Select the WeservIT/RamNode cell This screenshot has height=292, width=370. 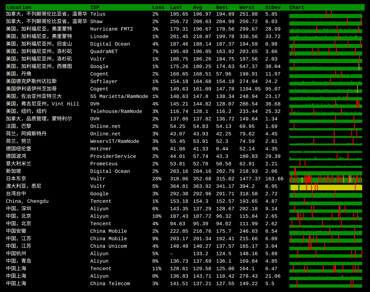[x=114, y=141]
